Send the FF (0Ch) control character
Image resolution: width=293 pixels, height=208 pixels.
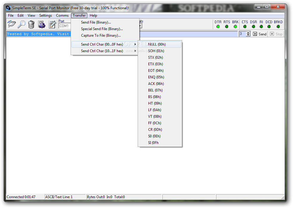click(x=160, y=123)
